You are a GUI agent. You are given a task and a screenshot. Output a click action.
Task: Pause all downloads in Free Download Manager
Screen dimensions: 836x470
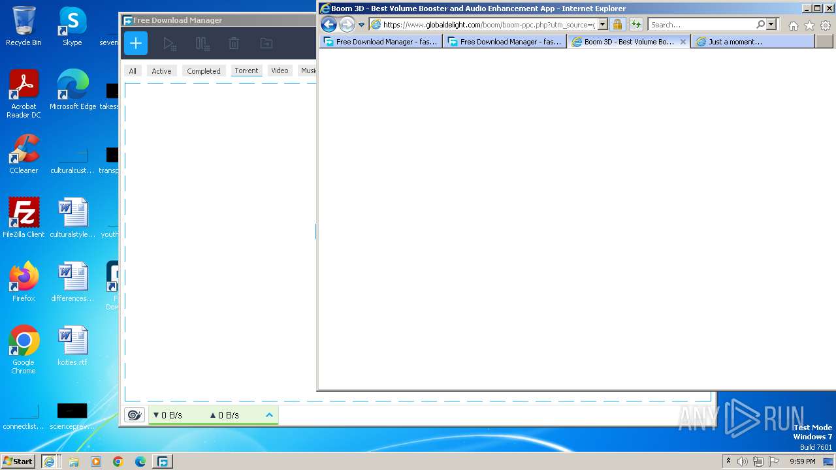[x=202, y=44]
